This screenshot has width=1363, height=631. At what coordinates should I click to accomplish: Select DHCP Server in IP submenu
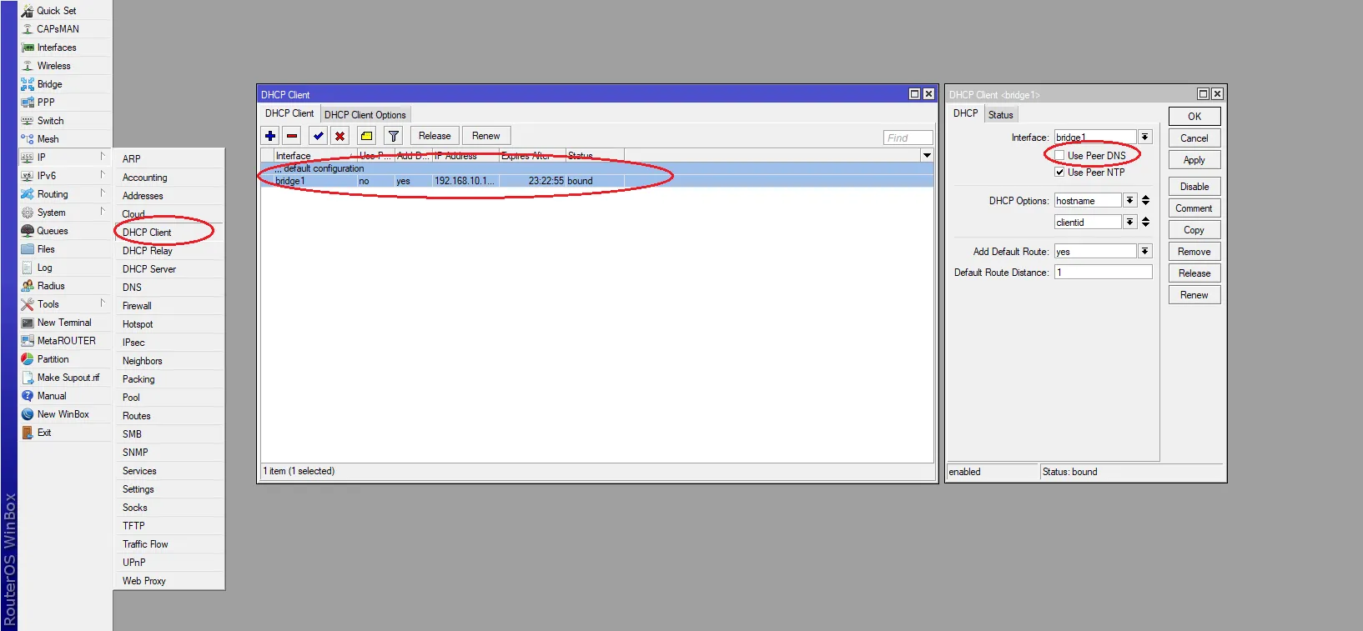click(149, 269)
